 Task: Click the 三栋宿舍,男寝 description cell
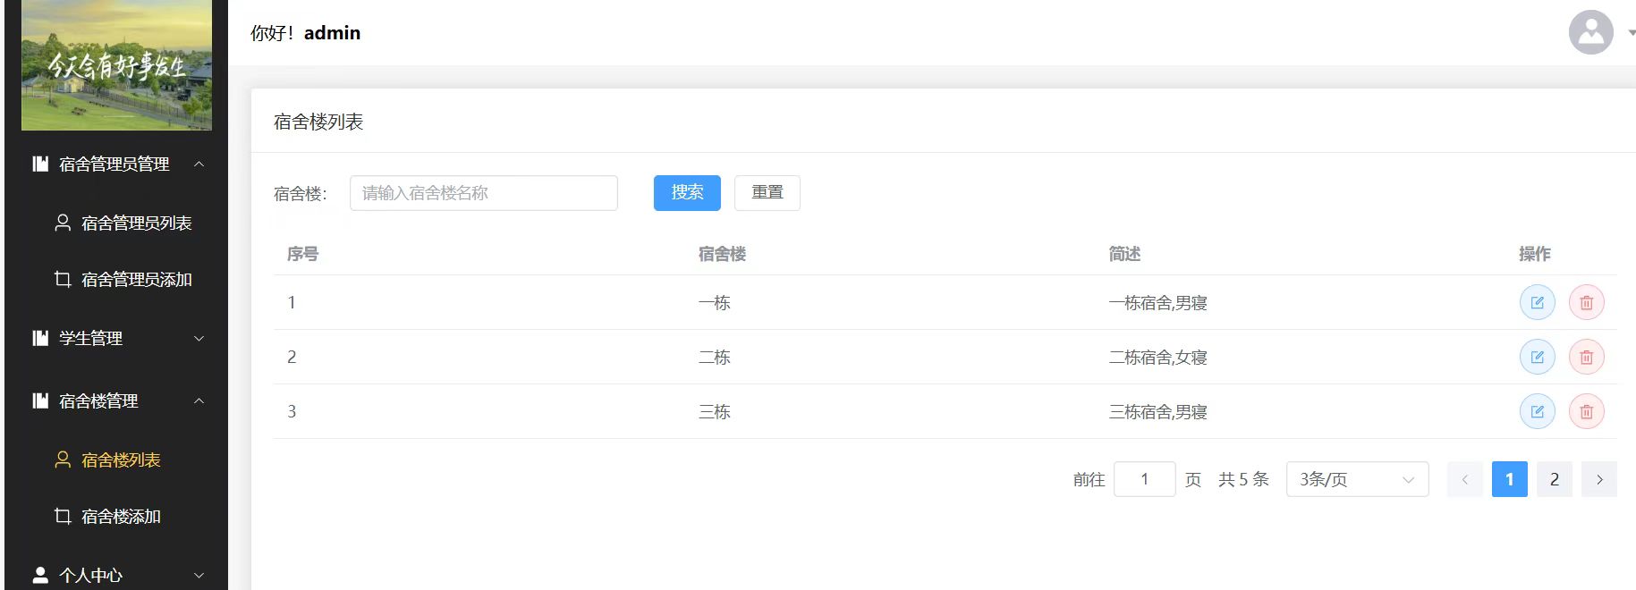[x=1158, y=412]
